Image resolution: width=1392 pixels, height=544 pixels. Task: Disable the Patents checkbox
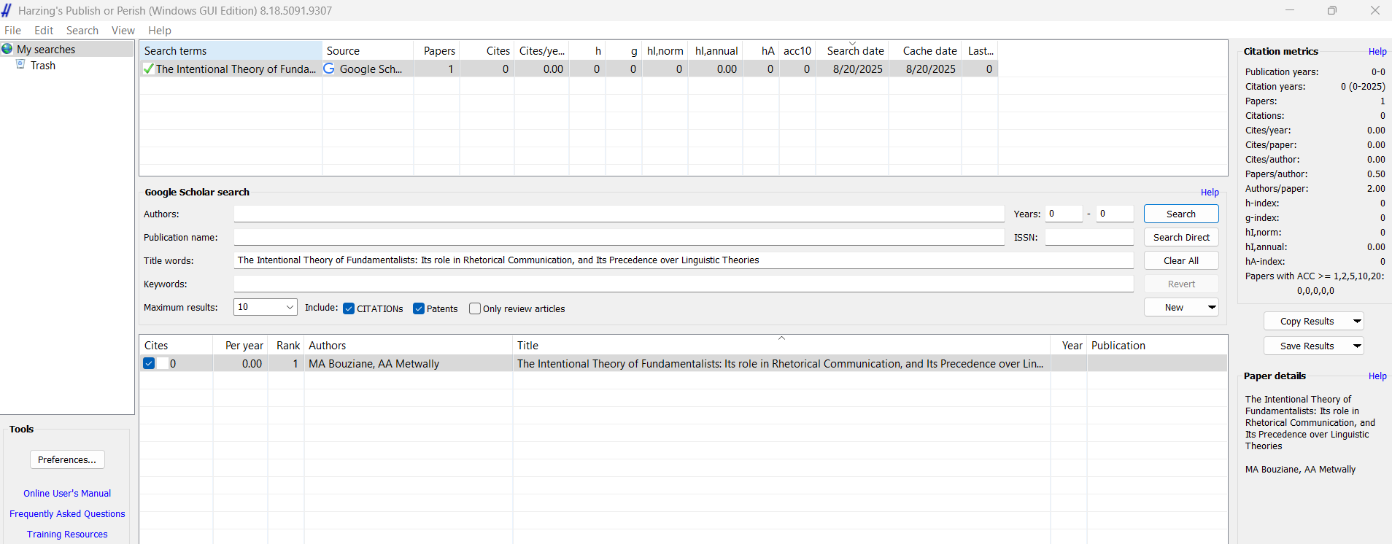click(419, 308)
